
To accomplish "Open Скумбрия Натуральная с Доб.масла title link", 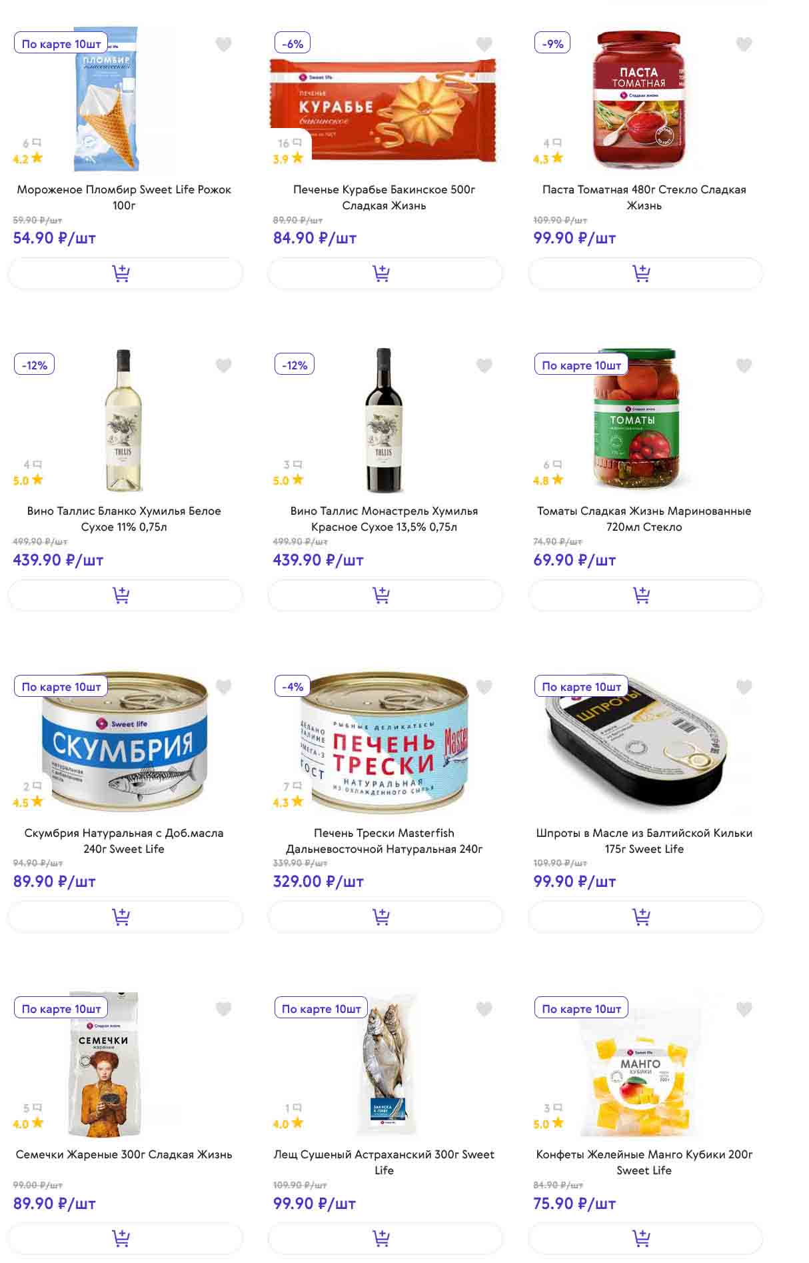I will [124, 840].
